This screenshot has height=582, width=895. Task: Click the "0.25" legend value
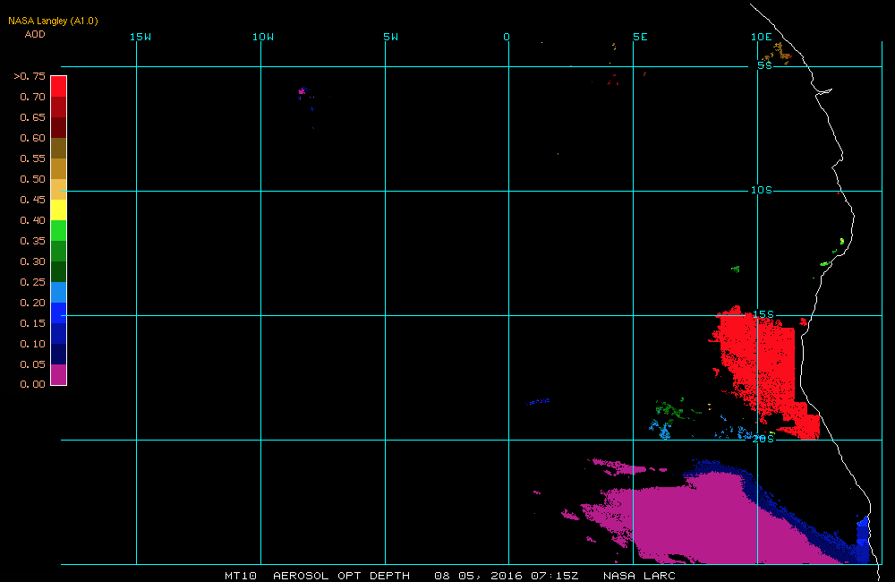pos(32,282)
